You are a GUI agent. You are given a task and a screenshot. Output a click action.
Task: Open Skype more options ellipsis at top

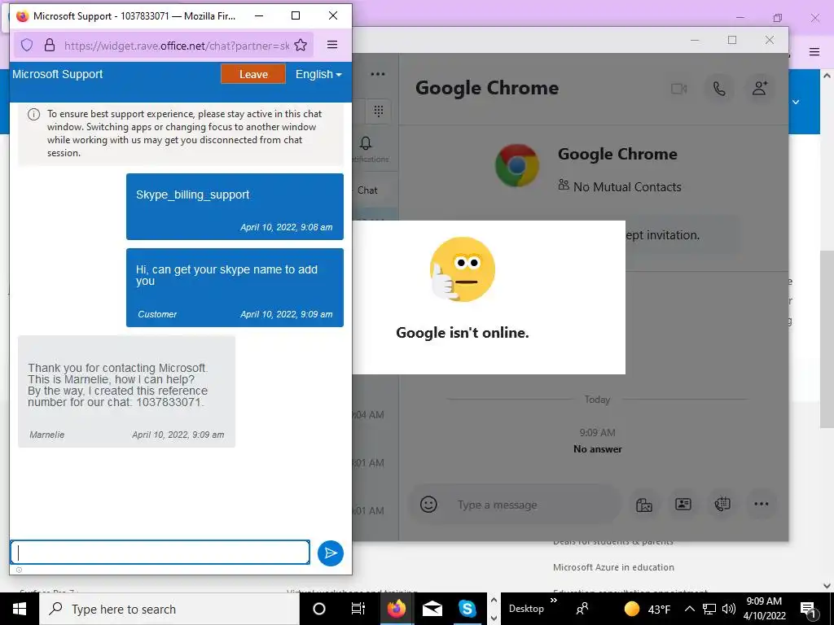[x=378, y=74]
